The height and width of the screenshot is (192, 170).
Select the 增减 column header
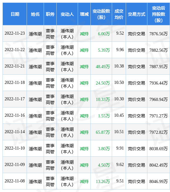click(84, 14)
